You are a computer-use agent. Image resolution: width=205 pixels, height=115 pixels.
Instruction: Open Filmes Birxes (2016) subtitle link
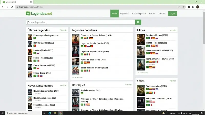coord(42,73)
